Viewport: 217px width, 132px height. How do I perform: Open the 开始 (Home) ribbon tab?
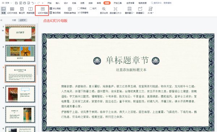(x=50, y=3)
